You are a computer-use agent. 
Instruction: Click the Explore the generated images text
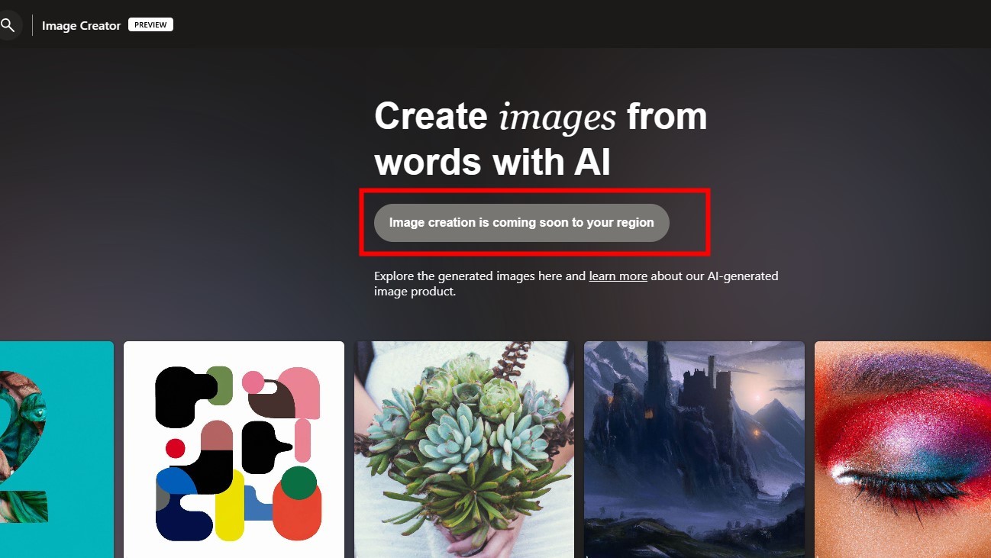(576, 283)
